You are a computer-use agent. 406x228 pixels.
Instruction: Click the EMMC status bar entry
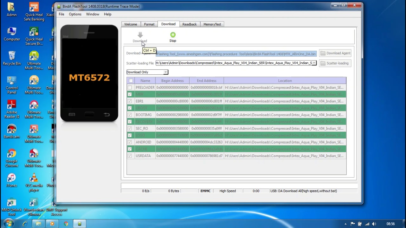tap(206, 191)
